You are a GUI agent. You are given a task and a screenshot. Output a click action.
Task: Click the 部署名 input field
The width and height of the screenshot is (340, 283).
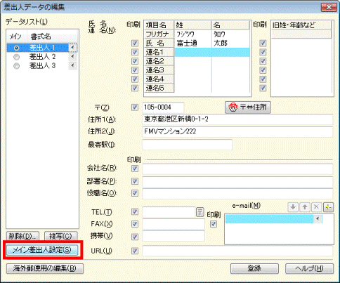237,182
